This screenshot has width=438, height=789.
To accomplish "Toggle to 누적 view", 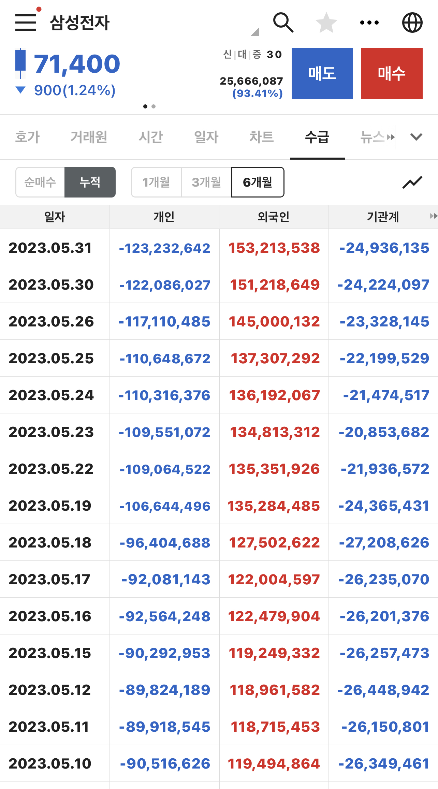I will 90,182.
